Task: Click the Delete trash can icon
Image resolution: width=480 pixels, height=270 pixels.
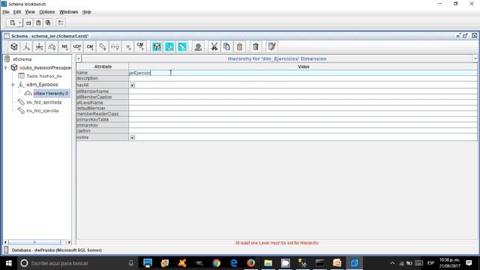Action: pyautogui.click(x=256, y=46)
